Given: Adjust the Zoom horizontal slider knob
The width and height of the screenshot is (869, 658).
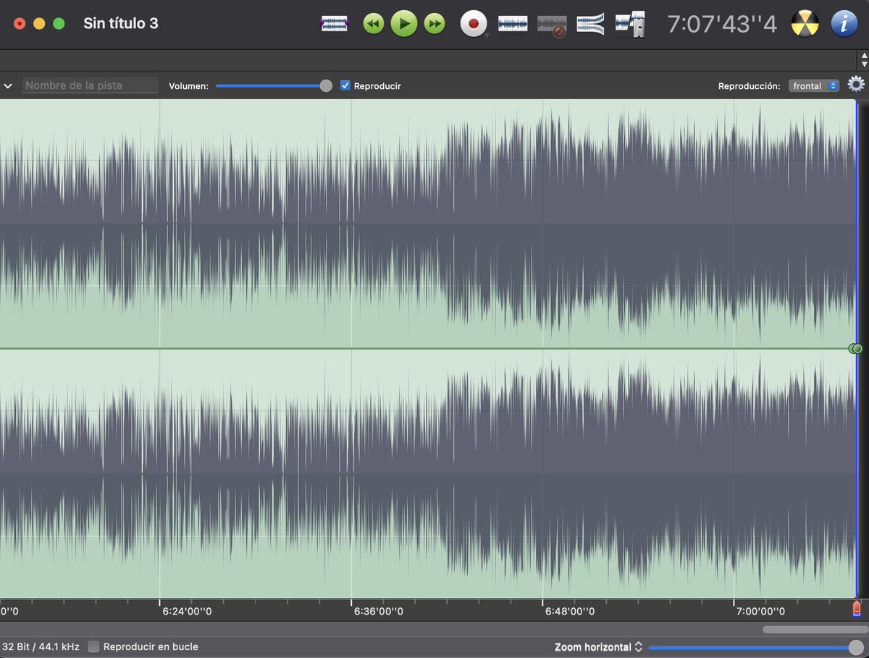Looking at the screenshot, I should click(x=856, y=647).
